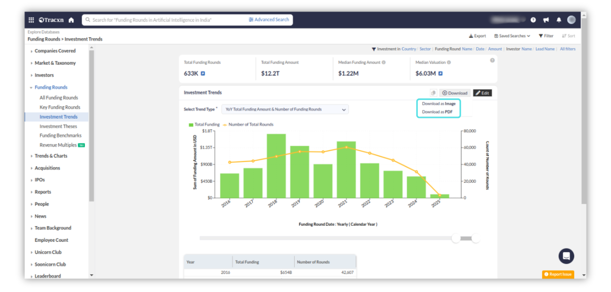Select Download as Image option

pyautogui.click(x=439, y=104)
